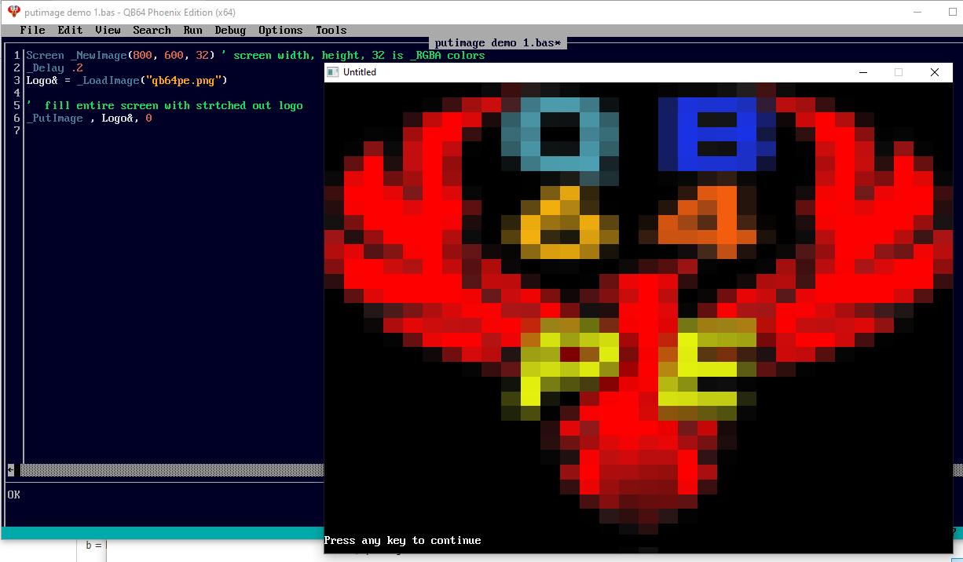Minimize the QB64 Phoenix Edition window

[x=917, y=12]
